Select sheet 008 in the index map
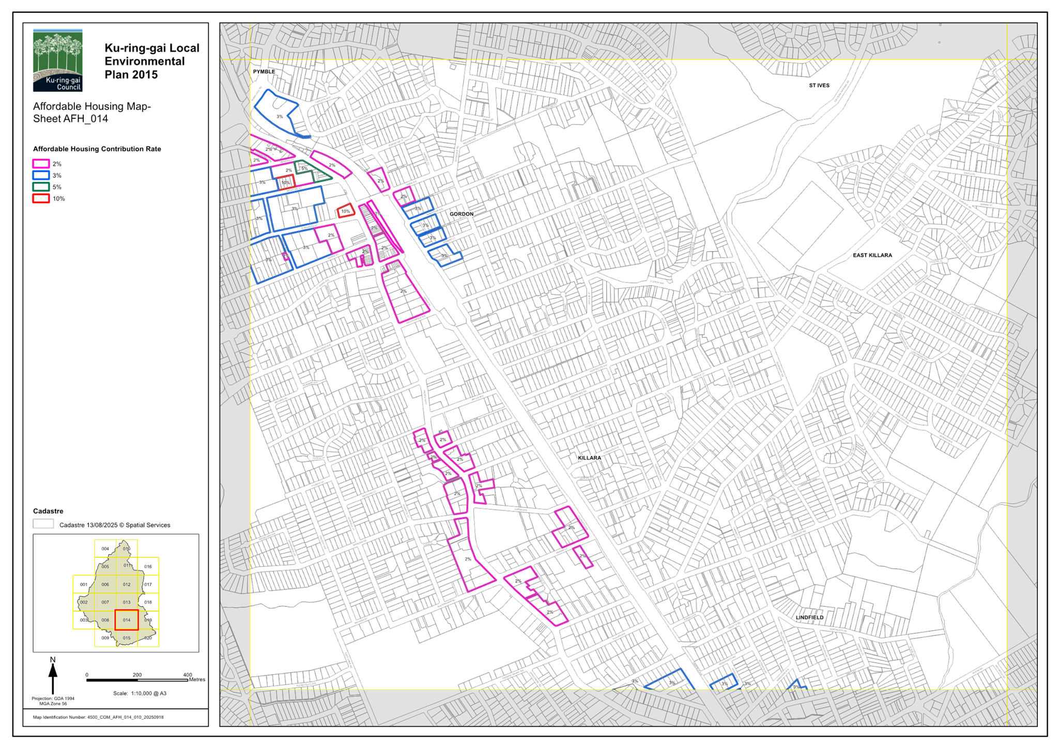 click(x=105, y=620)
